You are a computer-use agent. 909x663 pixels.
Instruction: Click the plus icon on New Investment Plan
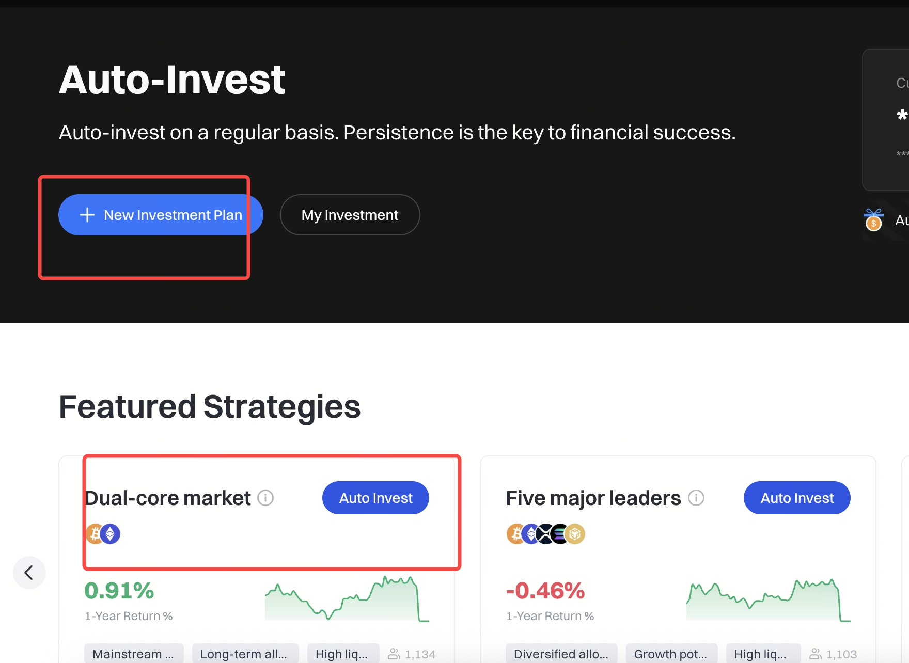click(87, 215)
